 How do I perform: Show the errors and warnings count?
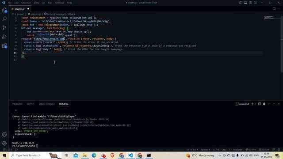[8, 150]
